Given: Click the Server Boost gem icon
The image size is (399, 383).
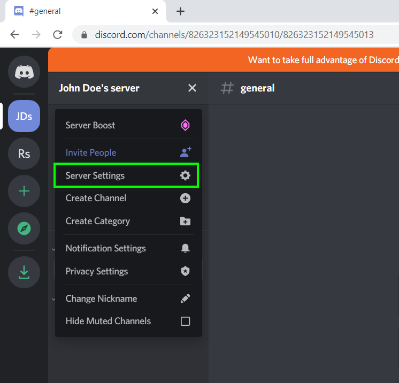Looking at the screenshot, I should click(x=185, y=125).
